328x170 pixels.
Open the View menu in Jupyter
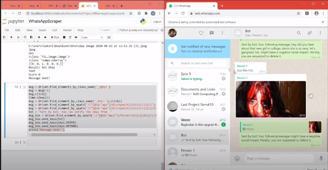click(x=29, y=30)
